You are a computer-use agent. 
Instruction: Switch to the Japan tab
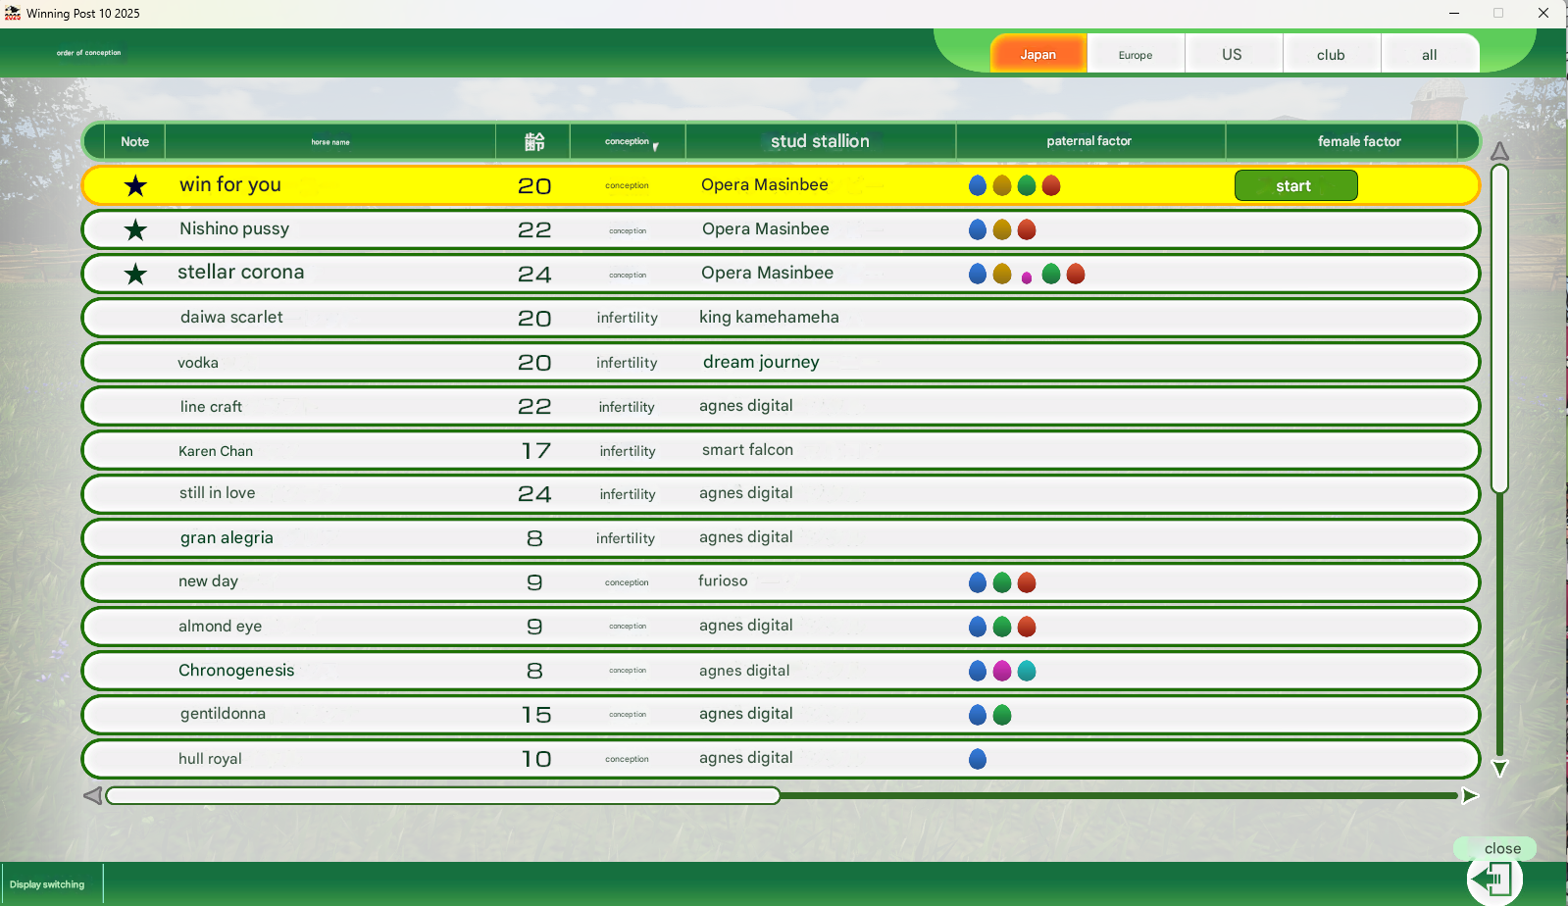click(x=1037, y=54)
